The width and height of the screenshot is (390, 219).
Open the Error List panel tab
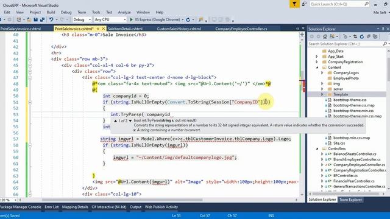(51, 207)
